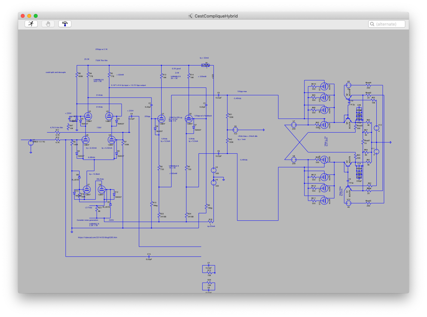427x317 pixels.
Task: Click the 'could split and decouple' note
Action: (56, 72)
